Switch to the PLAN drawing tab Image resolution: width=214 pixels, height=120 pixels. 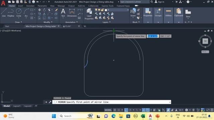68,26
